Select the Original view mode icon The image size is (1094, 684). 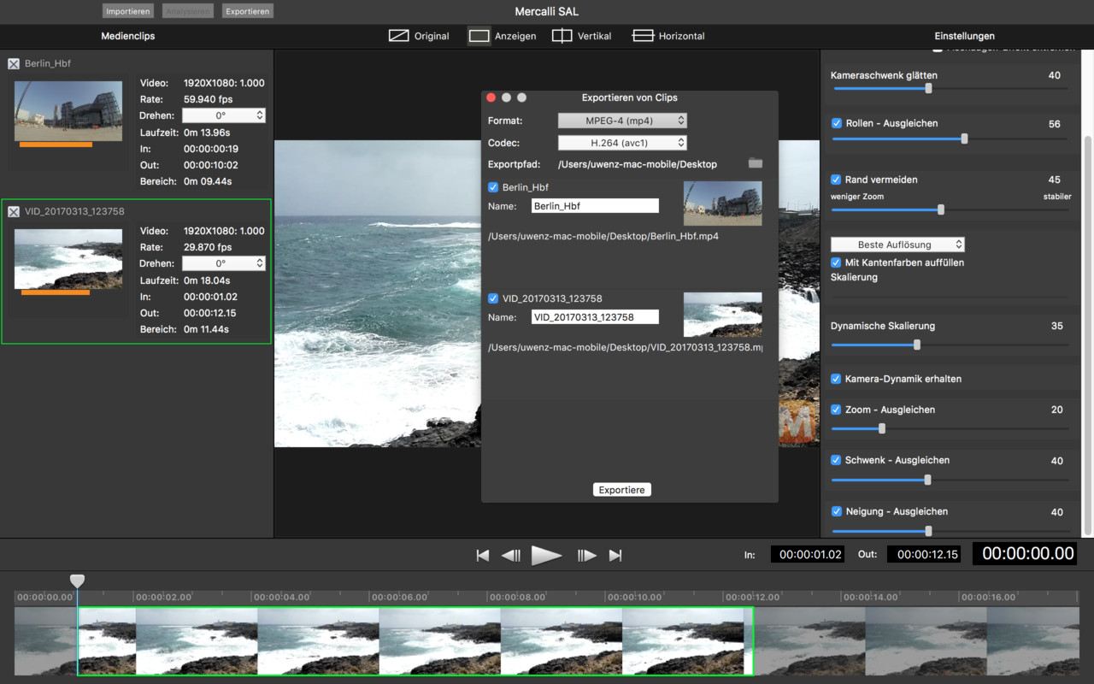(x=398, y=36)
